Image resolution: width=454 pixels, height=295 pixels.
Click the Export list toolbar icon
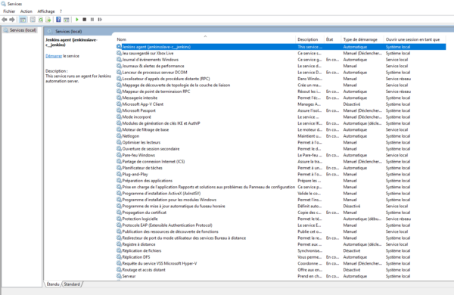click(48, 20)
